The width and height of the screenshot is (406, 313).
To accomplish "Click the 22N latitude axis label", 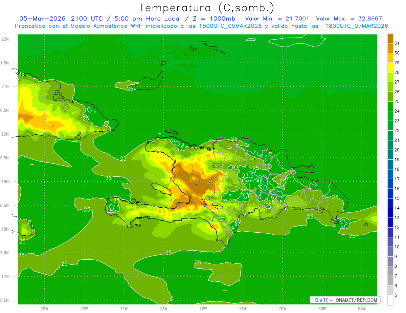I will (6, 39).
